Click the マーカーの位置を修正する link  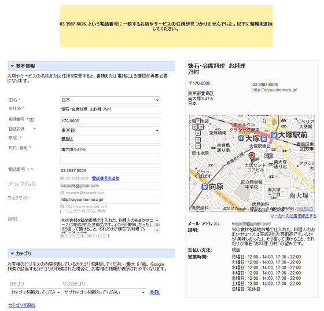293,216
